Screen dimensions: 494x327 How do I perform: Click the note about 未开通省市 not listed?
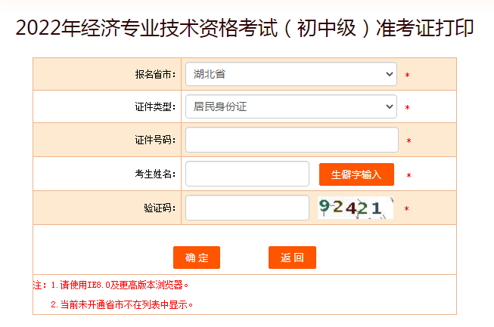(x=122, y=304)
